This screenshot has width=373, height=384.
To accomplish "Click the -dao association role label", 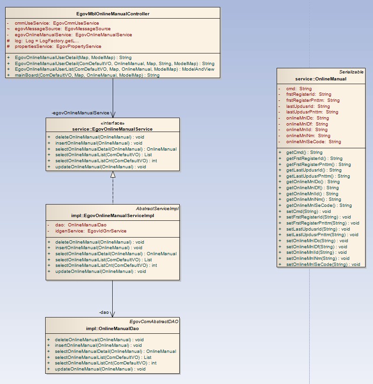I will coord(104,312).
